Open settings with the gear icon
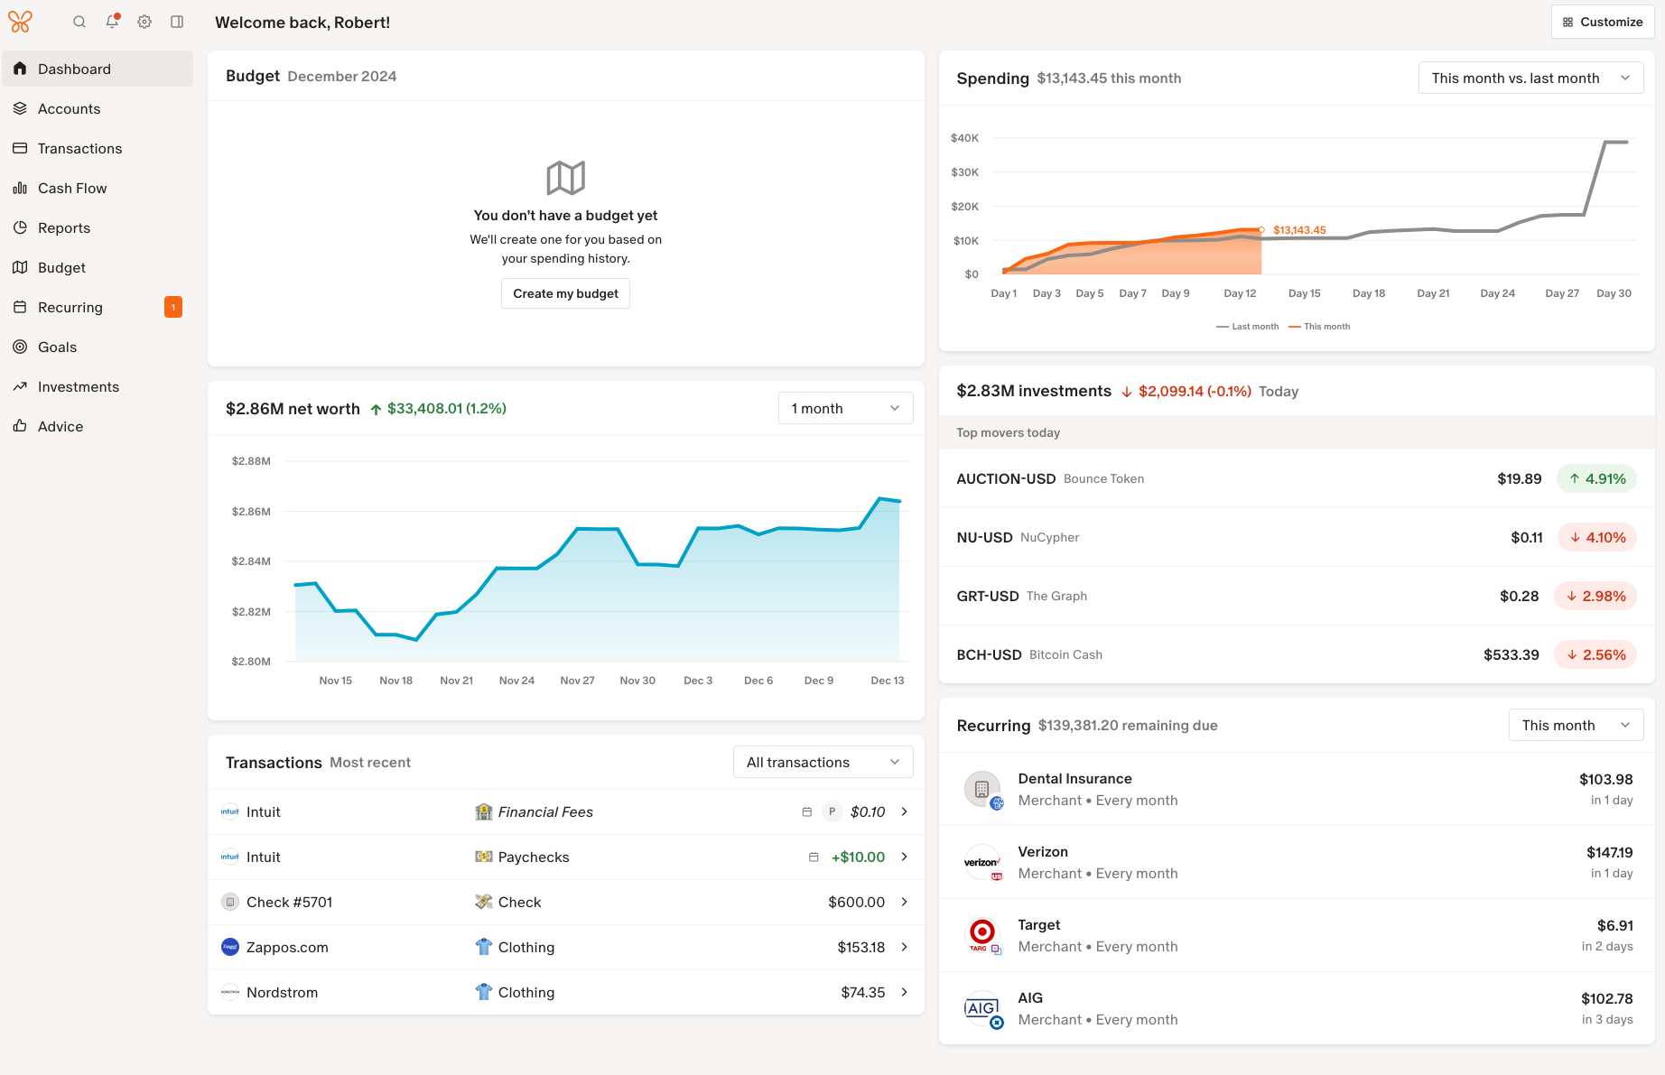This screenshot has width=1665, height=1075. (144, 22)
